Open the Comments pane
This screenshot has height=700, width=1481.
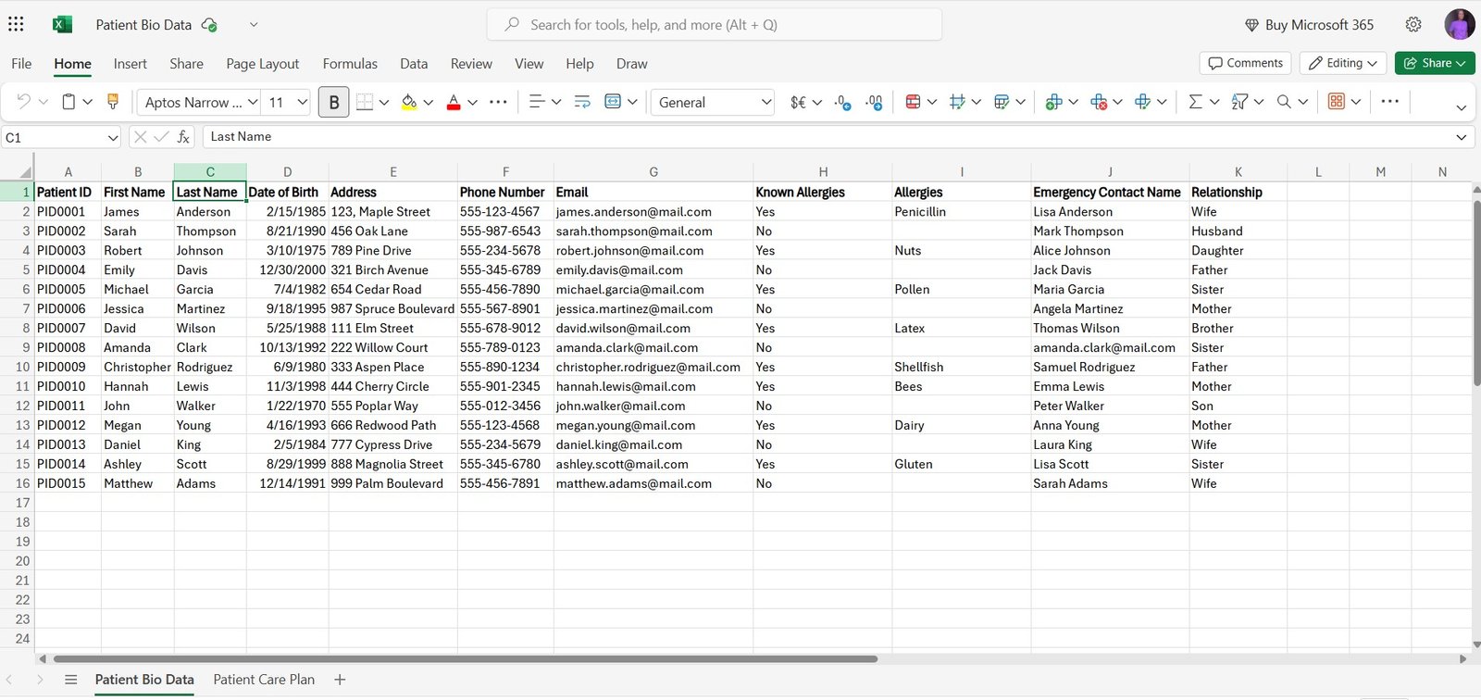pyautogui.click(x=1245, y=63)
